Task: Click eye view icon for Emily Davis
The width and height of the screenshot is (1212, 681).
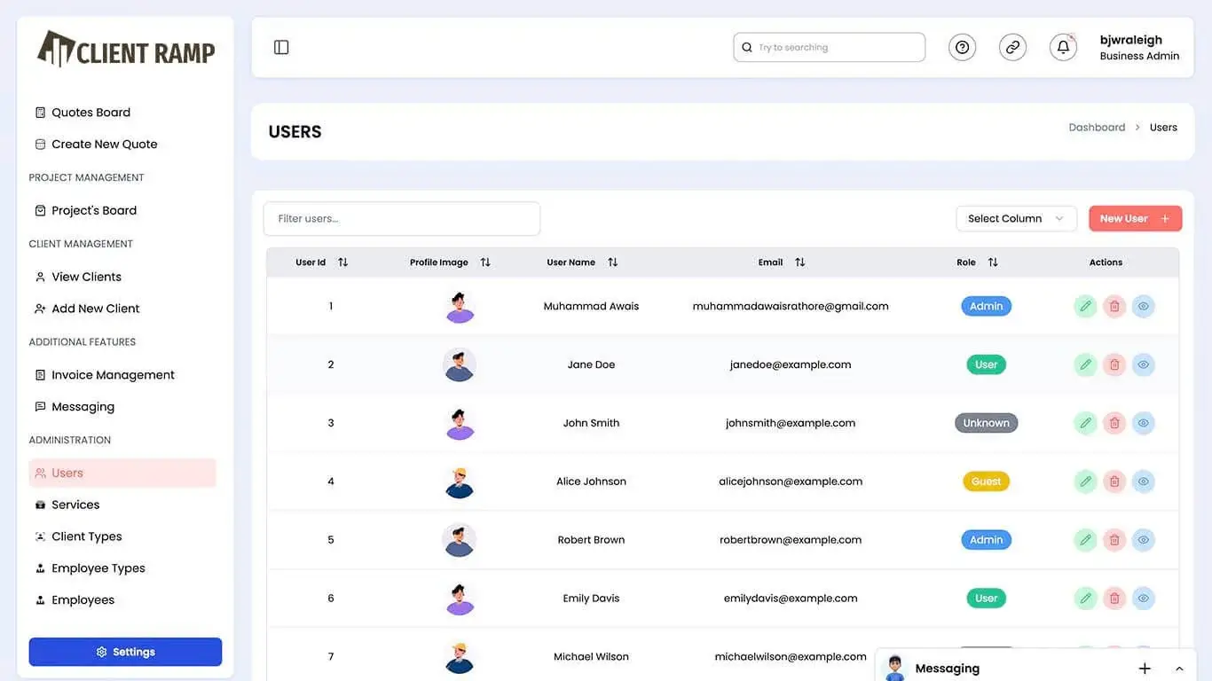Action: 1144,599
